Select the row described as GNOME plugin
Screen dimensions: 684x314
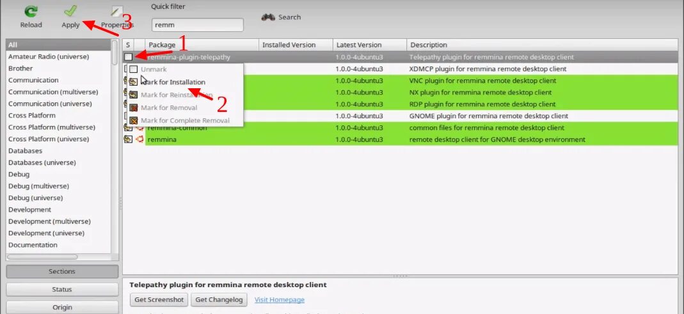(401, 116)
